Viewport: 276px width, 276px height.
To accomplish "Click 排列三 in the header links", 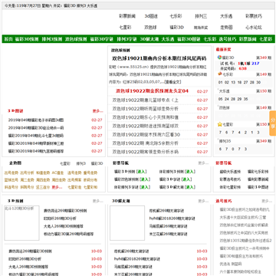I will click(x=201, y=16).
